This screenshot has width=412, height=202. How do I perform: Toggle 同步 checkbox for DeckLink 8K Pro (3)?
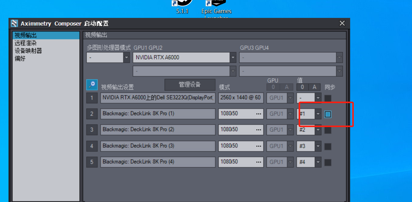click(x=328, y=146)
